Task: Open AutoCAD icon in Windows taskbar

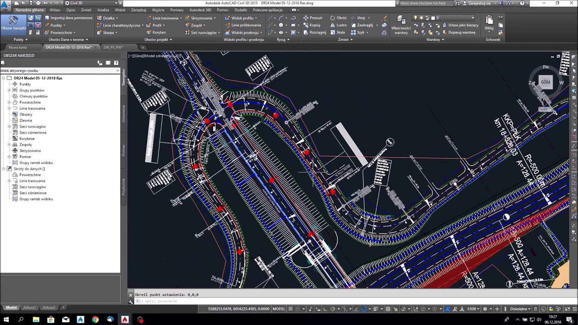Action: 125,320
